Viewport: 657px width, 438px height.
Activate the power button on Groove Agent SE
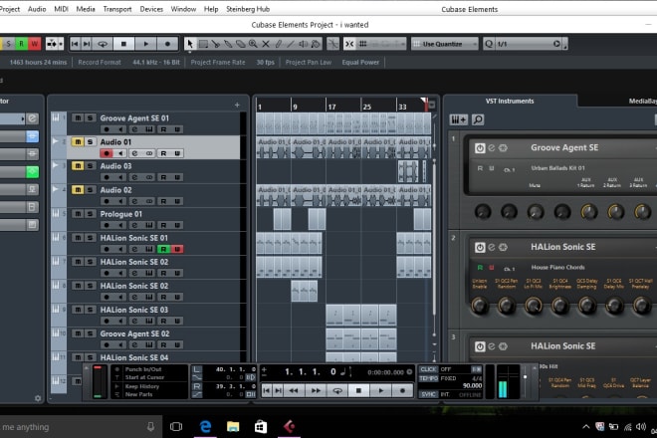tap(480, 147)
